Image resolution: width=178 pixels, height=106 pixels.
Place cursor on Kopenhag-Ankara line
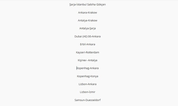[88, 68]
